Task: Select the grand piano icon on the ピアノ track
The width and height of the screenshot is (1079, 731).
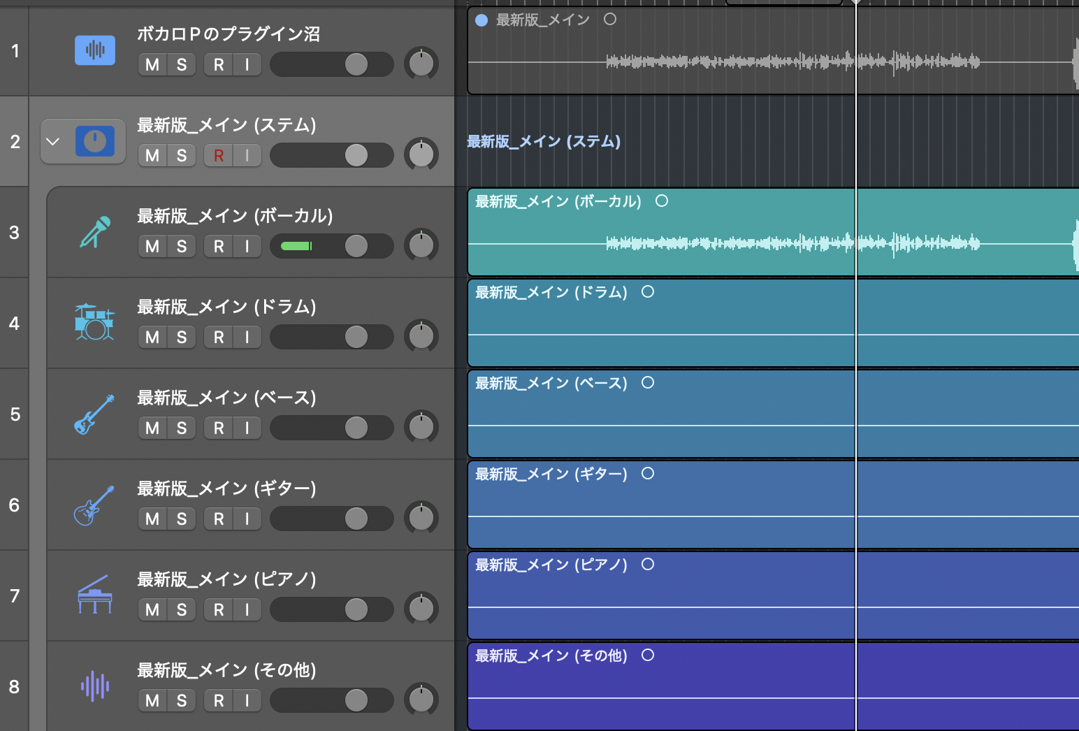Action: (94, 595)
